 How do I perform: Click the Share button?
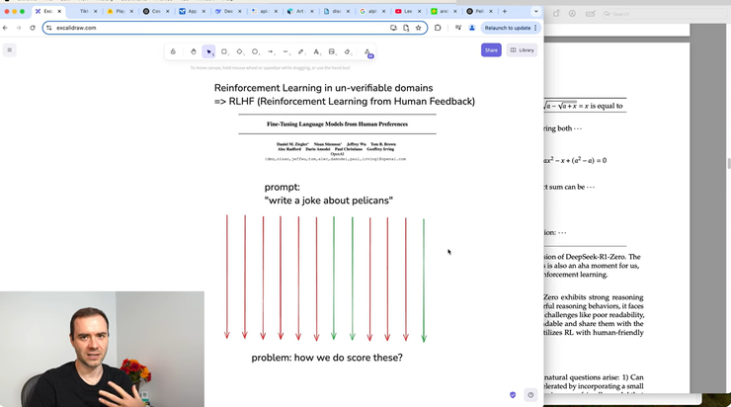point(491,49)
